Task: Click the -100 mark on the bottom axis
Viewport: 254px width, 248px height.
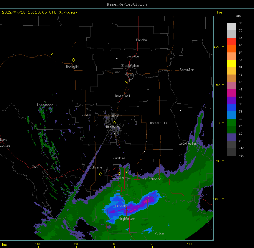Action: (x=37, y=244)
